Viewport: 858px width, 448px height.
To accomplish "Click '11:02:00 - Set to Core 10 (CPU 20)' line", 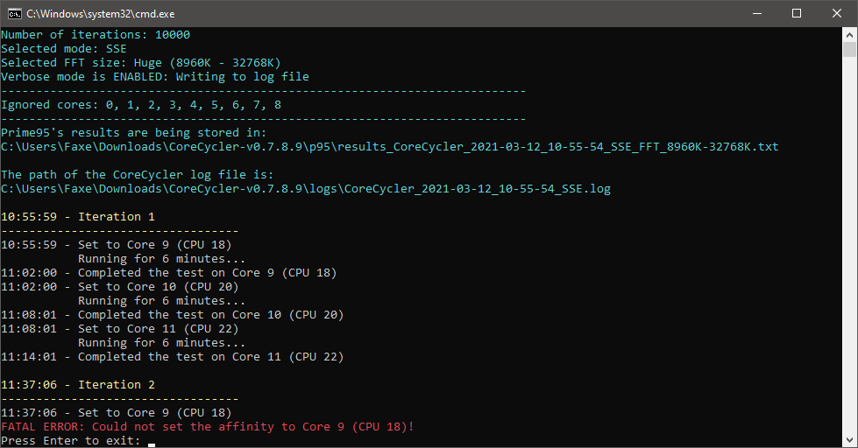I will click(x=120, y=287).
